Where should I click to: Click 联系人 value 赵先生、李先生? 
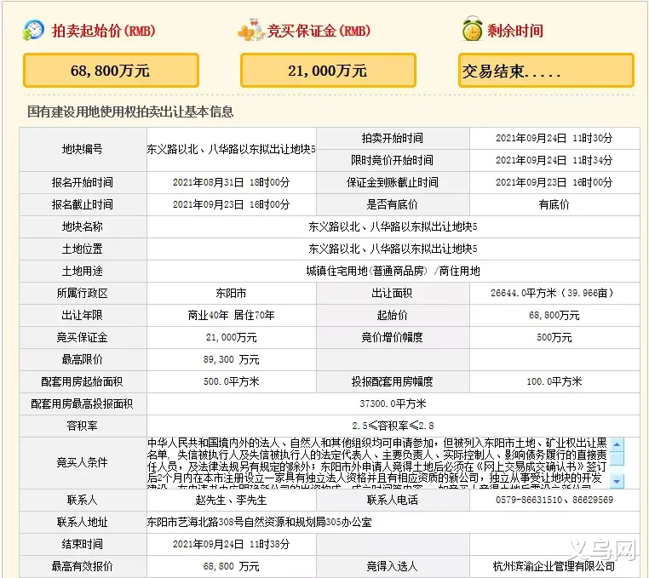[231, 501]
